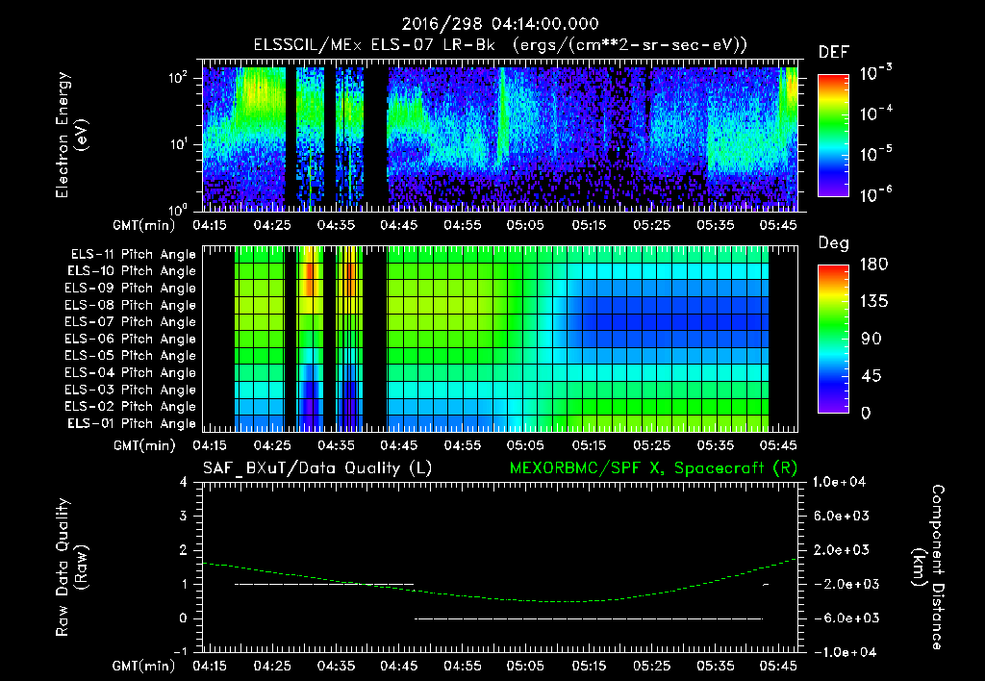
Task: Select the DEF legend label
Action: click(x=834, y=53)
